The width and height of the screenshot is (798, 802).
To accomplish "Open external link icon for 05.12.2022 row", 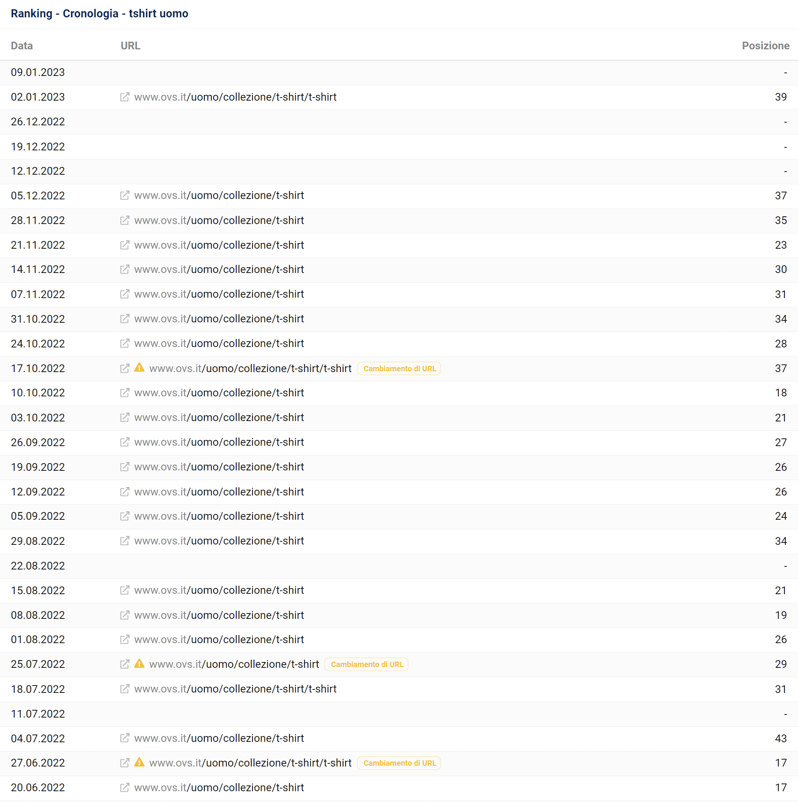I will pos(125,195).
